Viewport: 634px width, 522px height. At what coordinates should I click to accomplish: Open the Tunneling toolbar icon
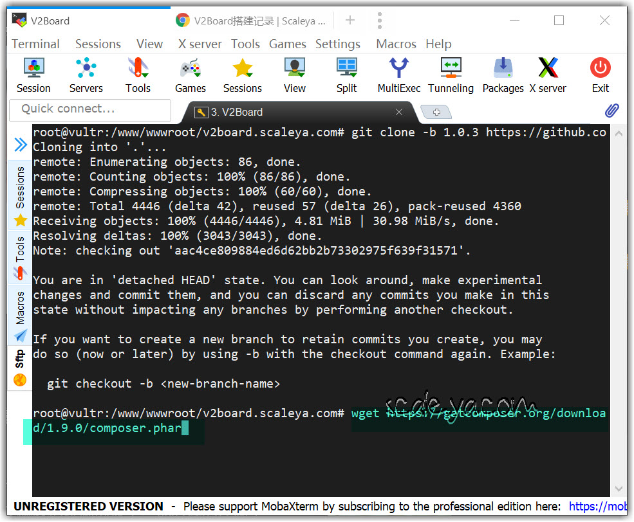451,75
